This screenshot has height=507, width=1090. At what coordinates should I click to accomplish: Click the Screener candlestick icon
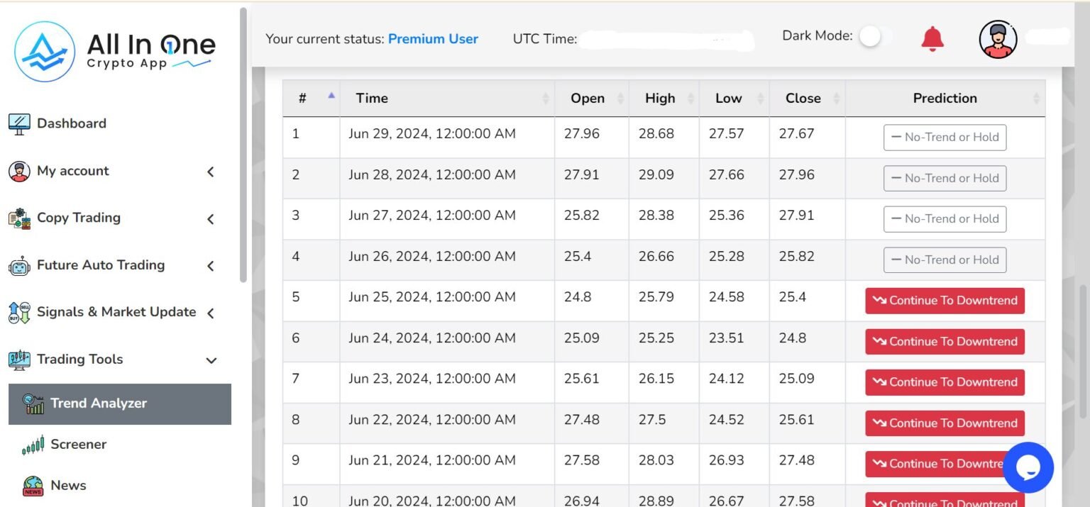point(33,445)
